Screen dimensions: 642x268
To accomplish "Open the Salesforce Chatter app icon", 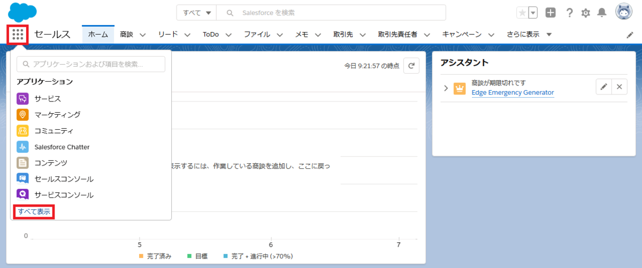I will click(22, 147).
